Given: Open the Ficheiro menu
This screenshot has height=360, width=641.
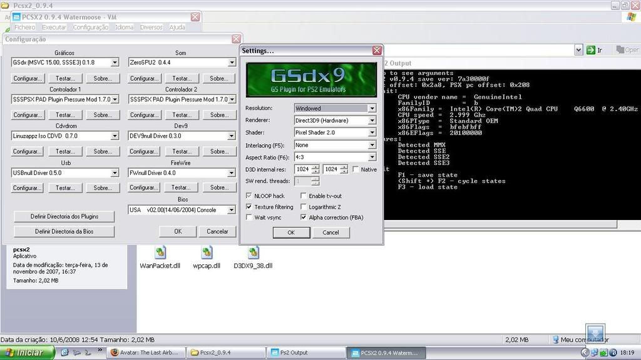Looking at the screenshot, I should pyautogui.click(x=25, y=27).
